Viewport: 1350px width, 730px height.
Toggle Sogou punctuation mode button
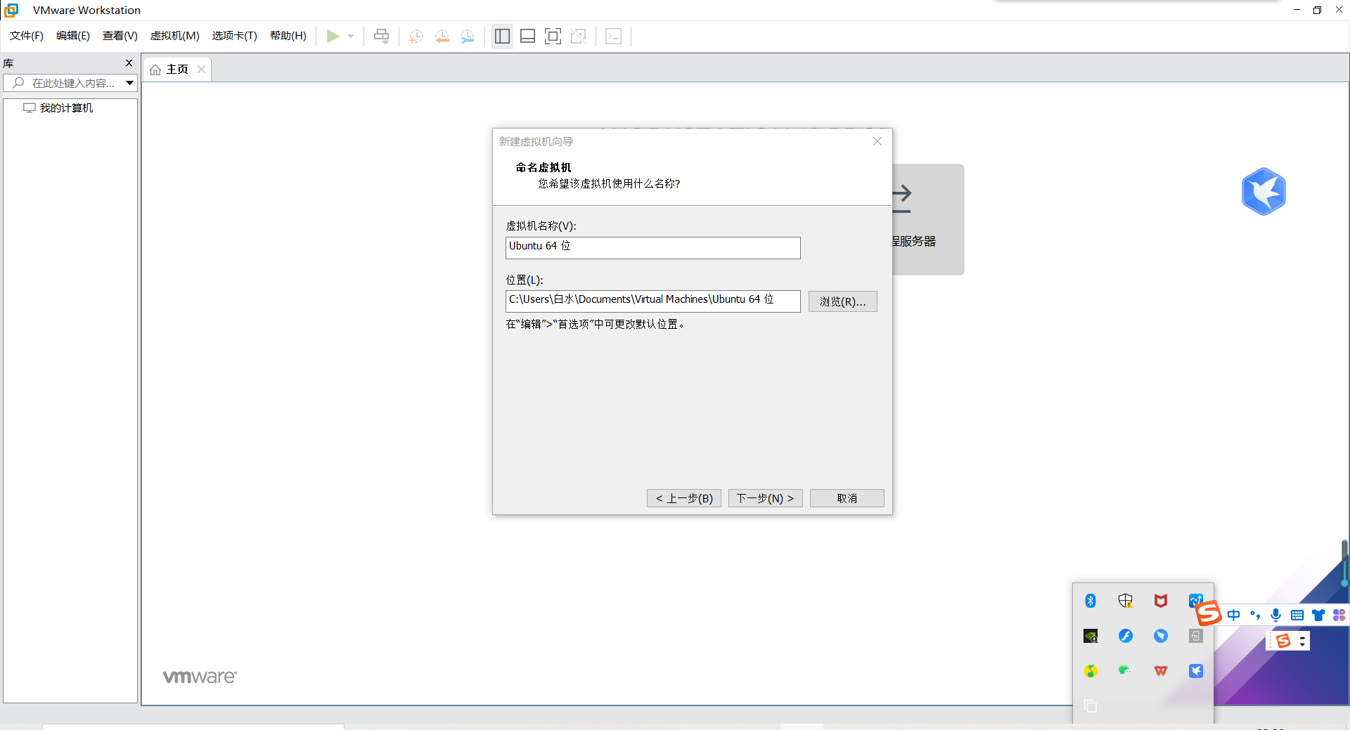tap(1255, 615)
